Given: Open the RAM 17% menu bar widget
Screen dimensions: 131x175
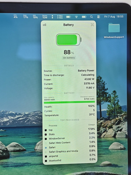Looking at the screenshot, I should tap(26, 17).
